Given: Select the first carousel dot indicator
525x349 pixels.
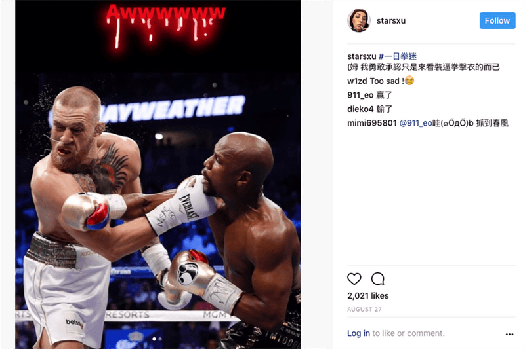Looking at the screenshot, I should pos(154,339).
